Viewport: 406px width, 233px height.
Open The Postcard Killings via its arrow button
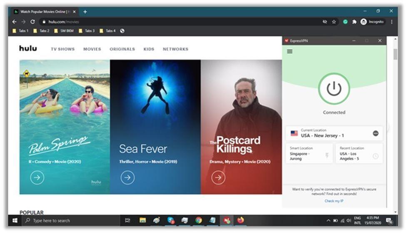tap(218, 178)
